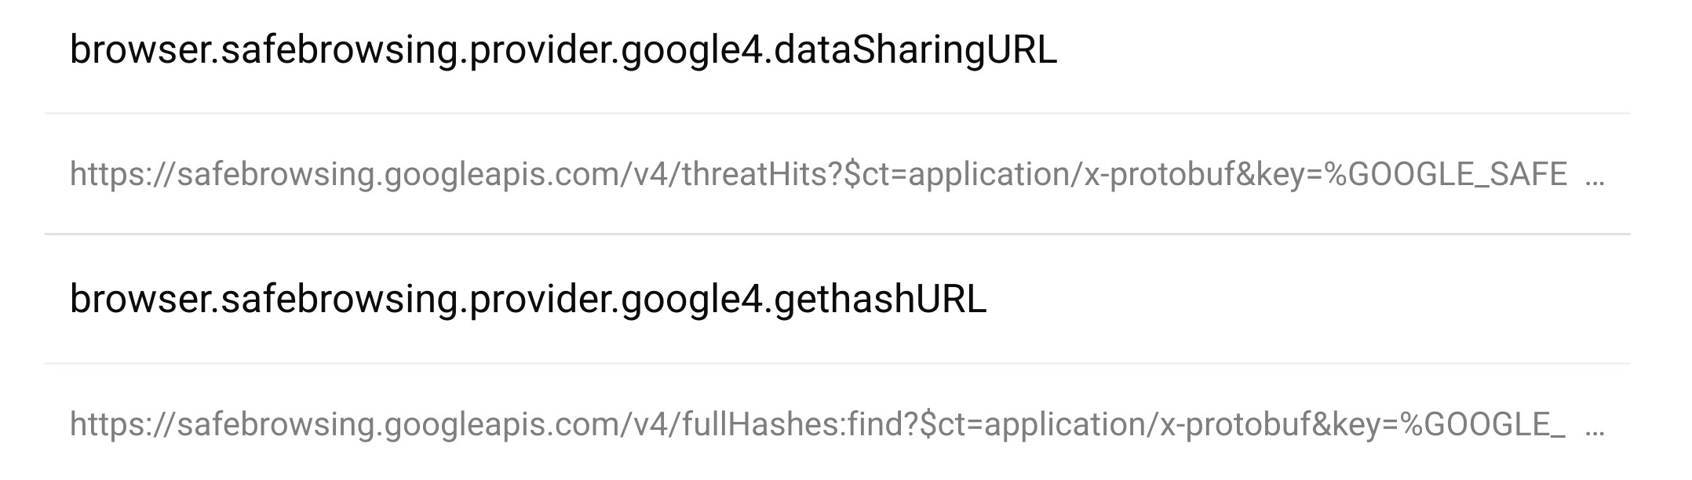Select the google4.gethashURL preference name
This screenshot has height=480, width=1692.
pyautogui.click(x=527, y=300)
